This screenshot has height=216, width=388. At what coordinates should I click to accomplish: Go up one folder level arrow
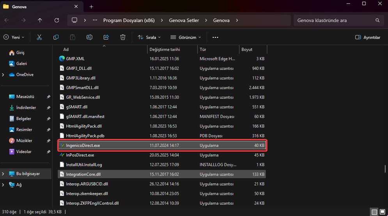tap(40, 20)
